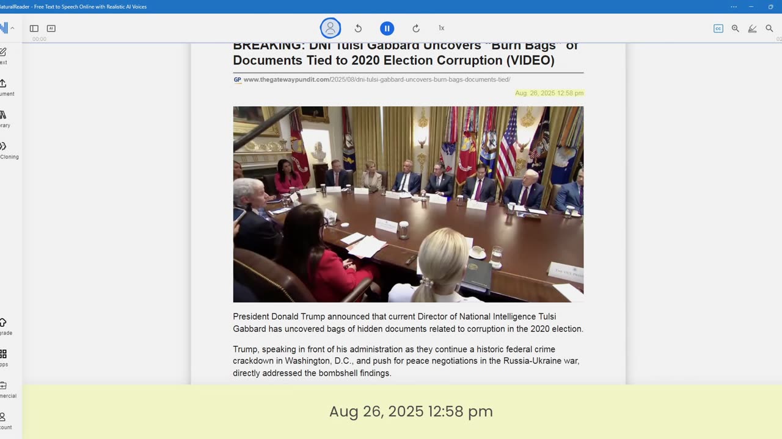Open search in the document
The height and width of the screenshot is (439, 782).
coord(769,28)
